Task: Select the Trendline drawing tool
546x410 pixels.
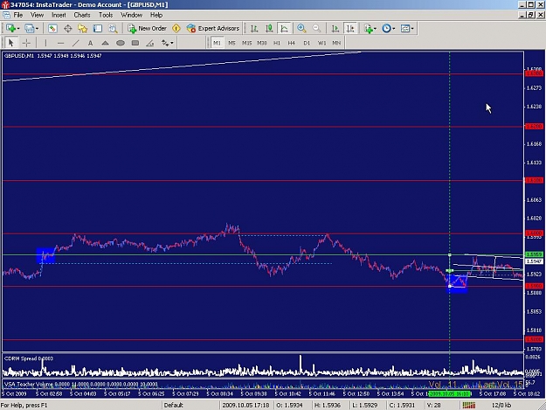Action: [75, 43]
